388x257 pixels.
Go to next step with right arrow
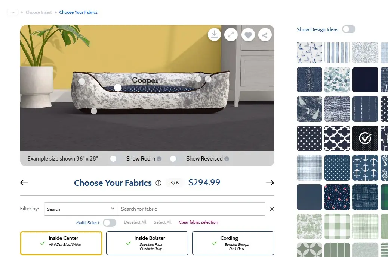pyautogui.click(x=270, y=183)
